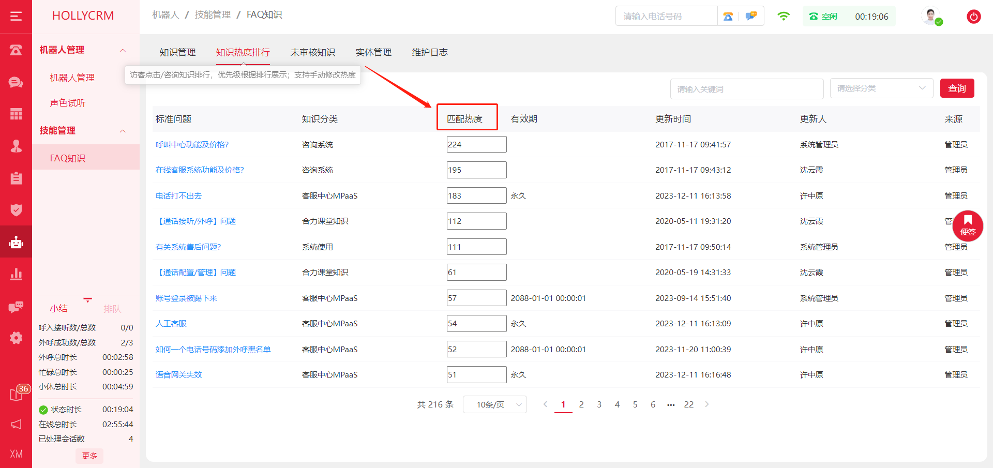Toggle the hamburger menu icon
Image resolution: width=993 pixels, height=468 pixels.
coord(16,16)
